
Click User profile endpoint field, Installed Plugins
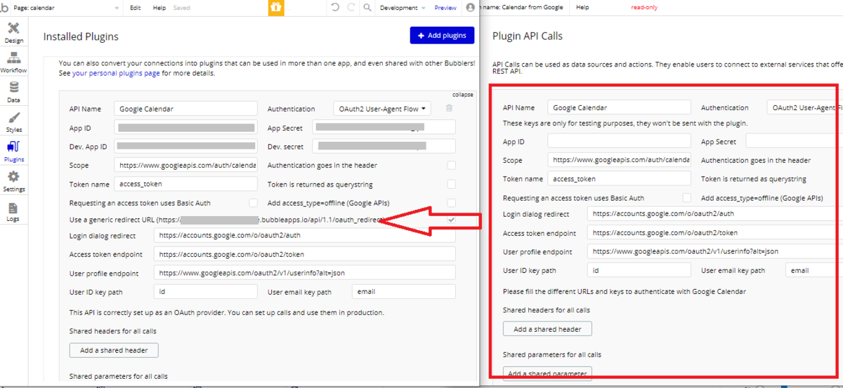(x=304, y=272)
